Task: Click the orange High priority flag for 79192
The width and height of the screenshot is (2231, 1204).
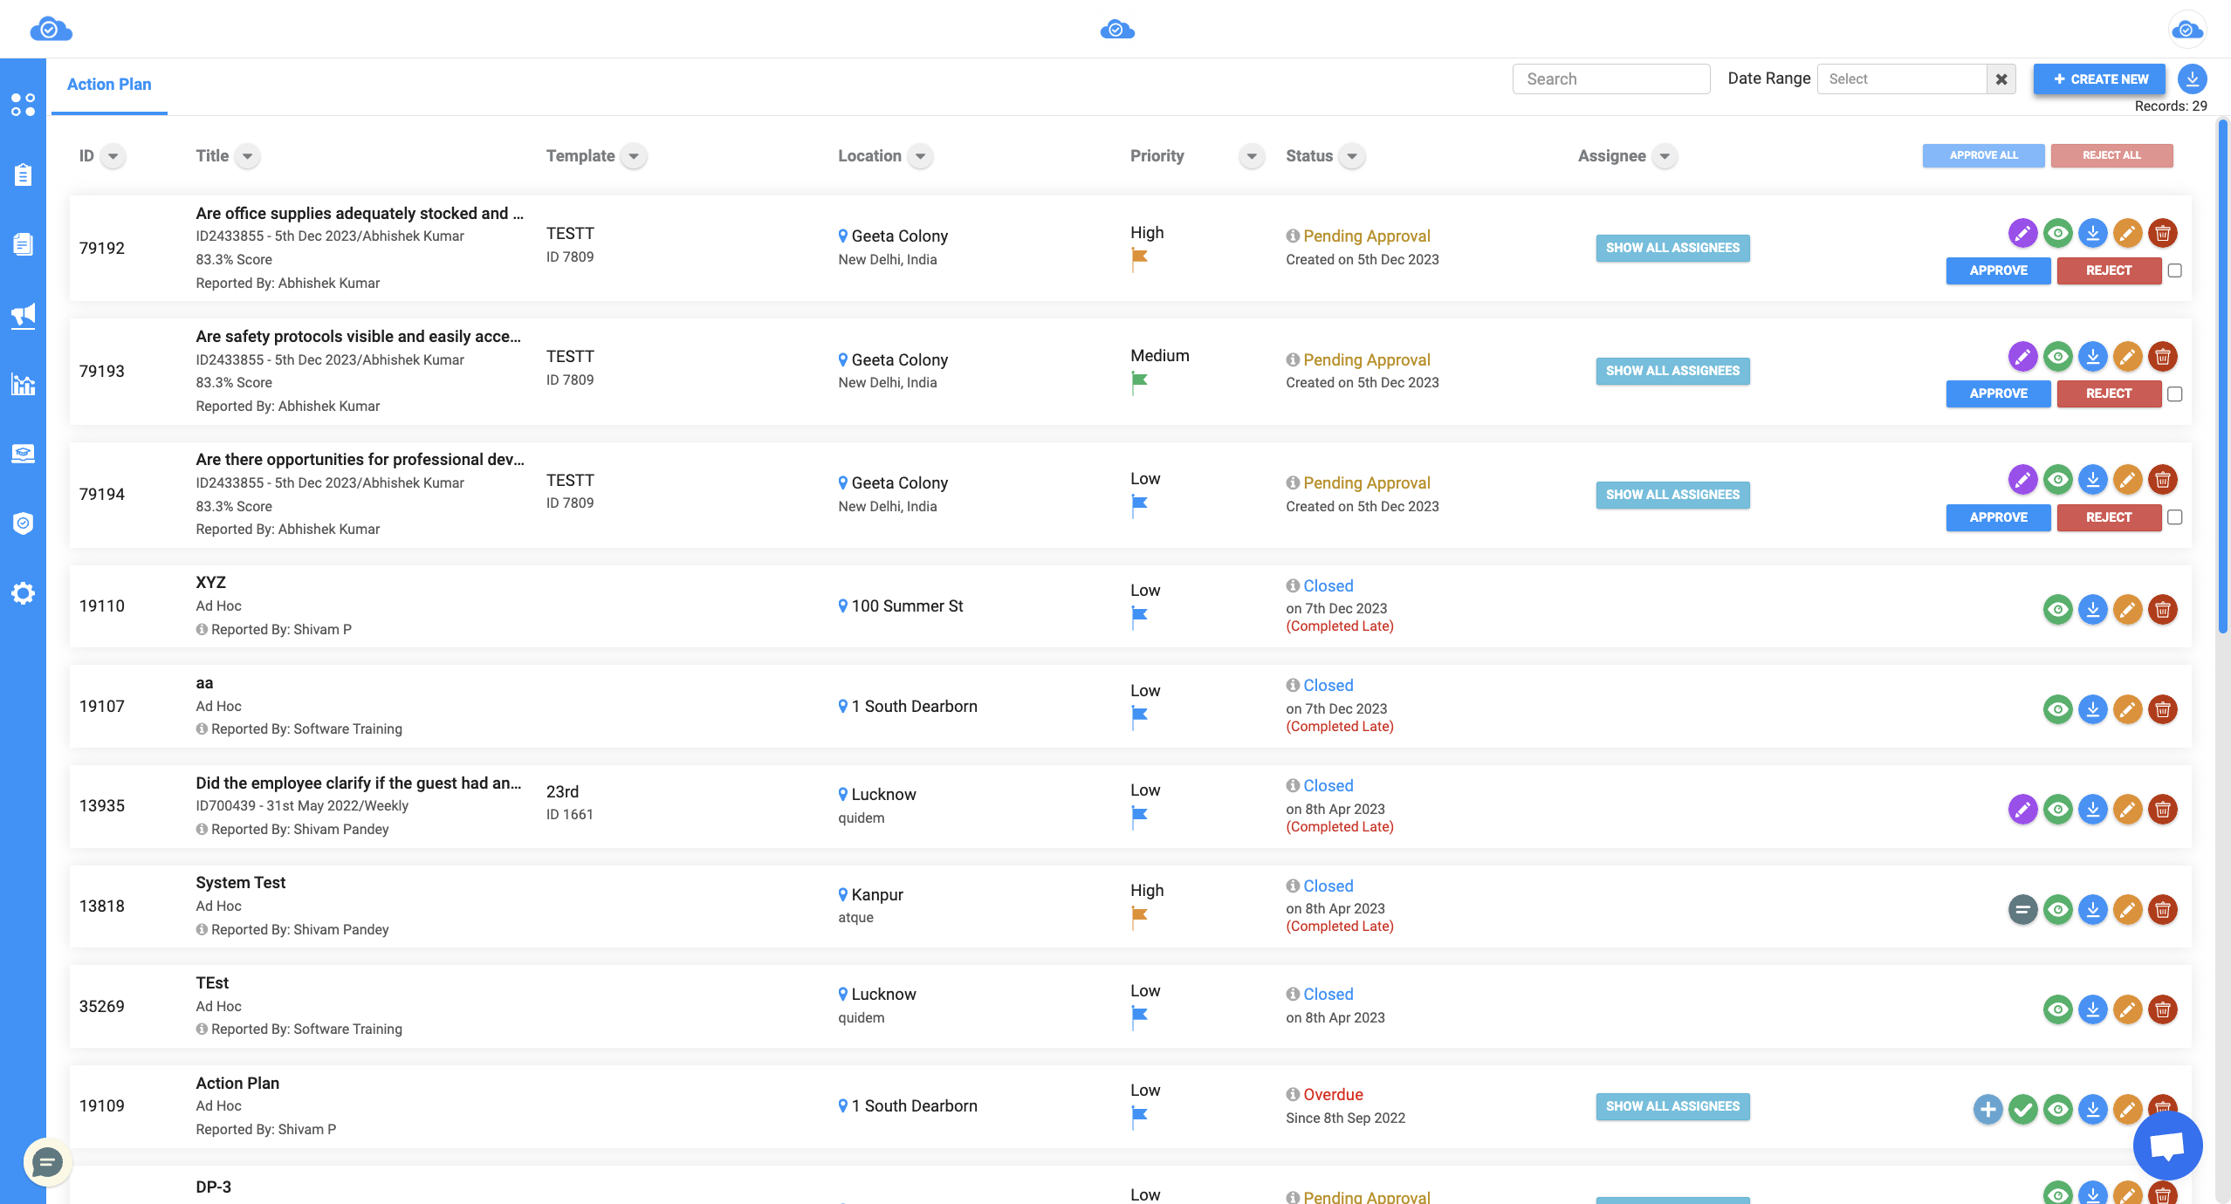Action: point(1139,258)
